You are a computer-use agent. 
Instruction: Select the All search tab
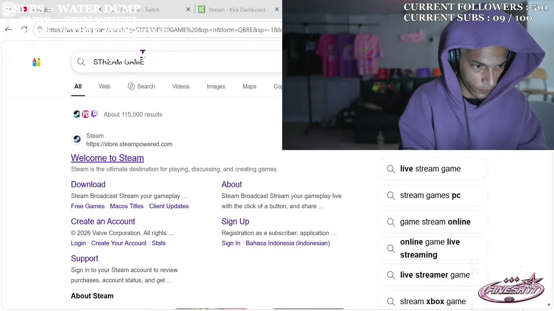[78, 86]
